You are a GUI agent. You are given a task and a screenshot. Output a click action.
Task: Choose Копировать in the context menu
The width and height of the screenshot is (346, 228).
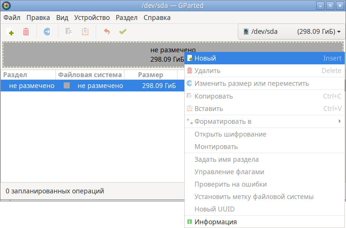click(x=264, y=96)
